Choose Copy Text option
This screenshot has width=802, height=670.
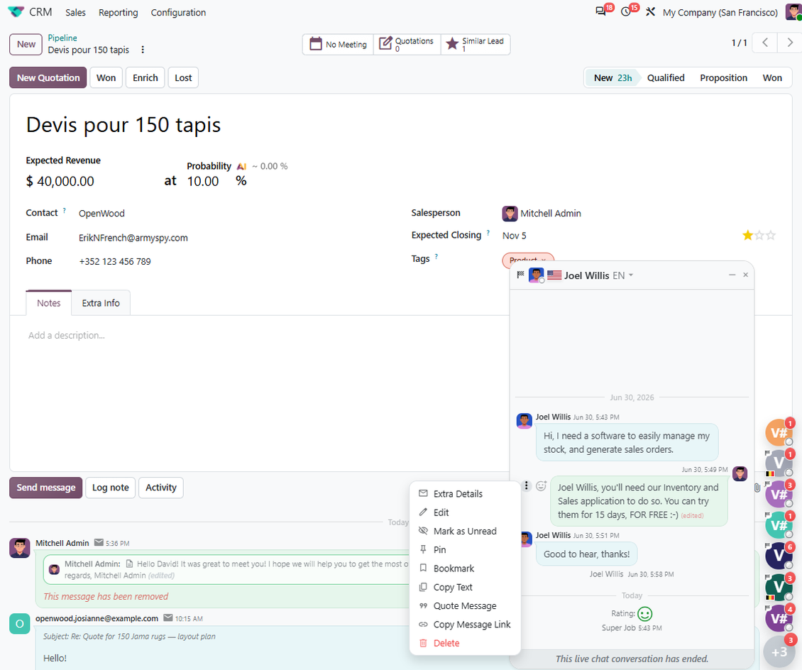(465, 587)
